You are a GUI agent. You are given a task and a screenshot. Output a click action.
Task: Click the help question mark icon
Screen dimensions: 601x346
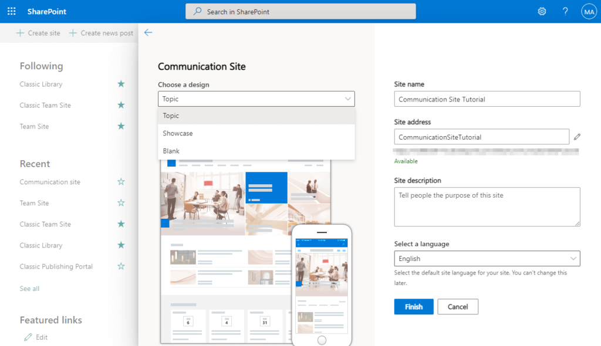[x=565, y=12]
